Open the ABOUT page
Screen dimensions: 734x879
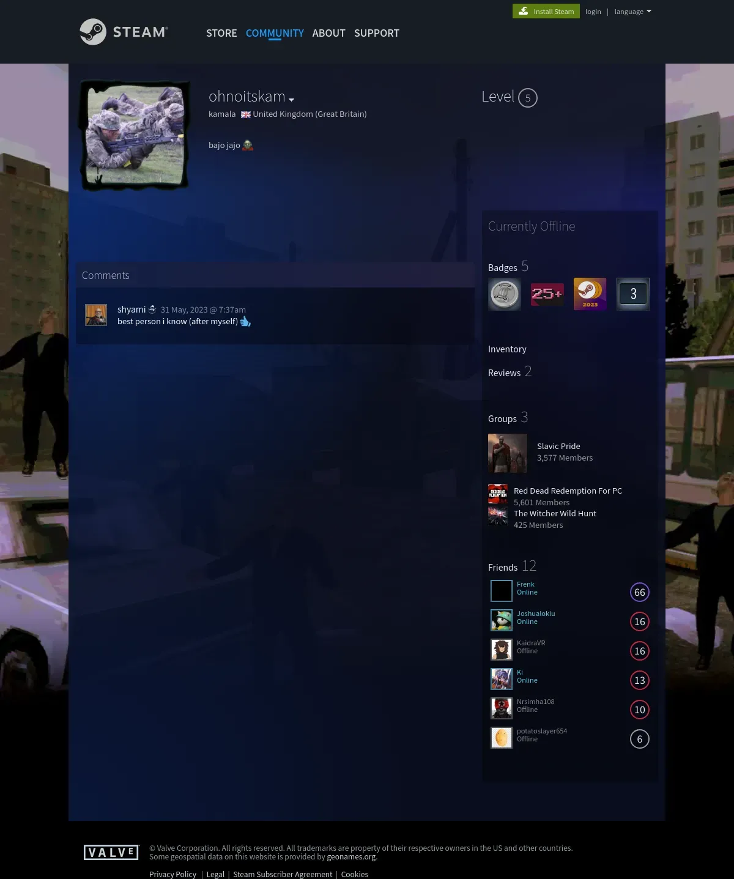[x=329, y=33]
